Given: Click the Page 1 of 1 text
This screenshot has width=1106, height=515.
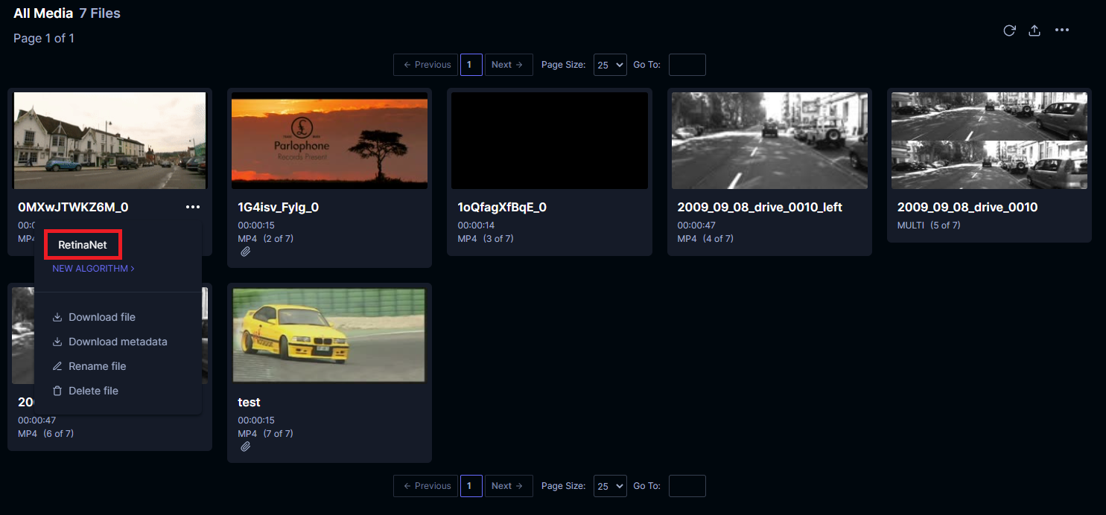Looking at the screenshot, I should (44, 38).
